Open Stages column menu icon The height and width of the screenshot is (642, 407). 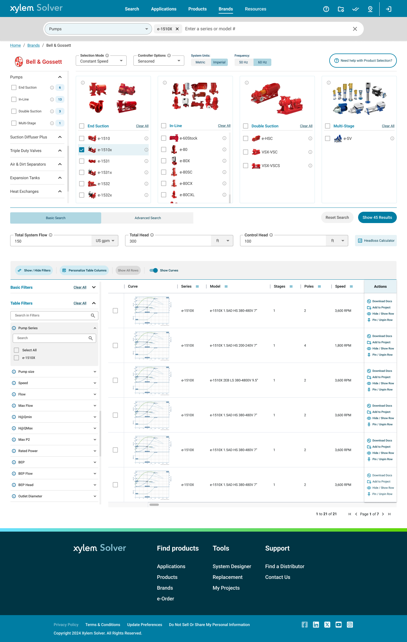pos(291,286)
